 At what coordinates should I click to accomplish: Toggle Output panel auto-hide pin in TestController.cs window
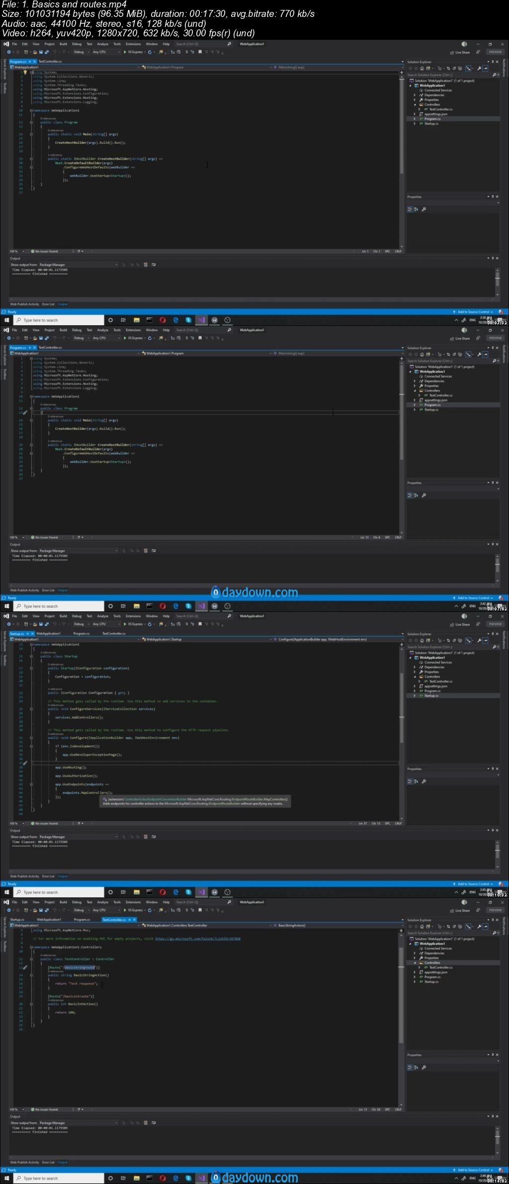[493, 1116]
